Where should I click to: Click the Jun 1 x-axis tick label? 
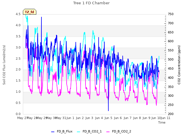coord(70,118)
